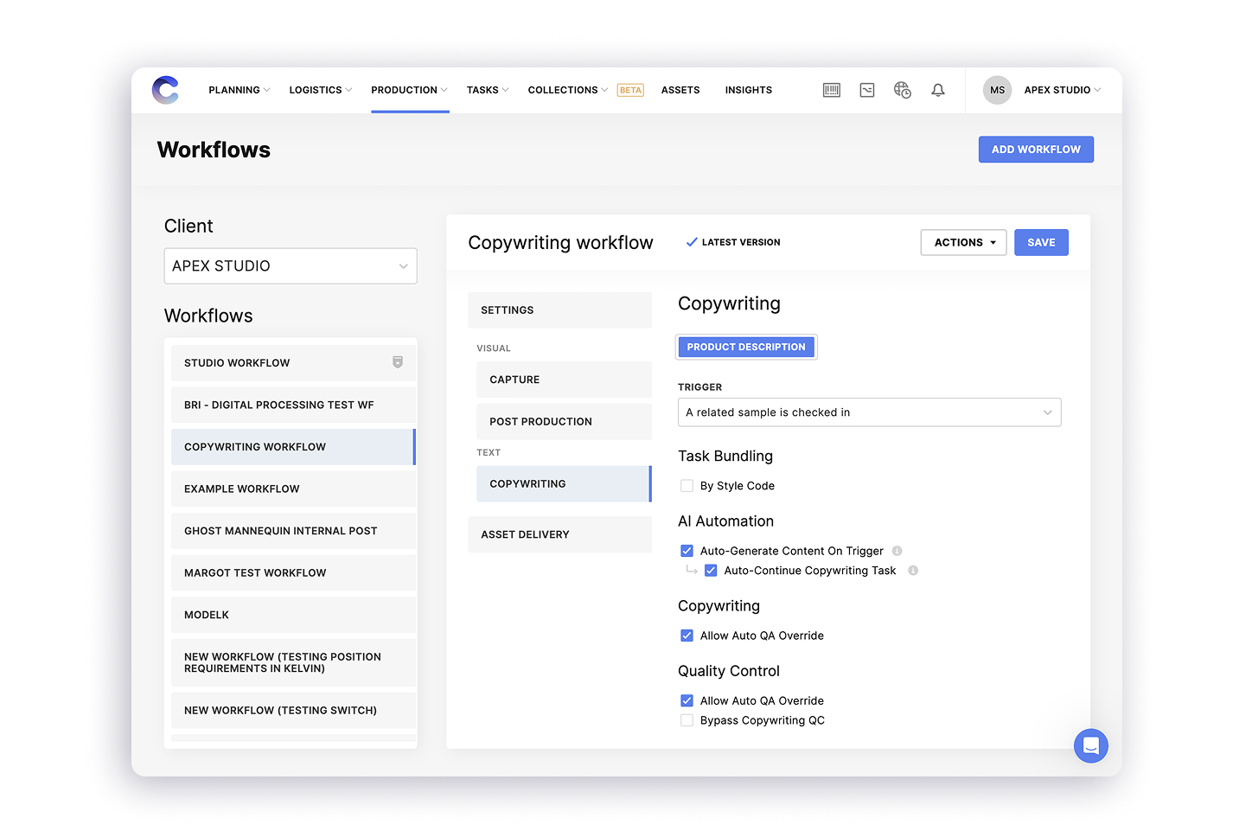Screen dimensions: 1252x837
Task: Open the Production menu
Action: coord(410,90)
